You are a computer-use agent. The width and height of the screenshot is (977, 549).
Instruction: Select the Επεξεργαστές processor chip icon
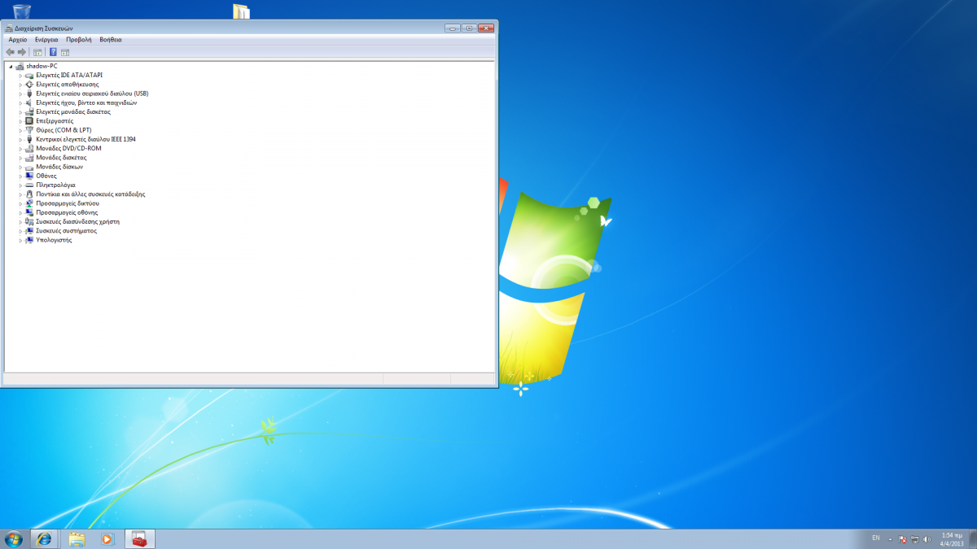(x=29, y=120)
